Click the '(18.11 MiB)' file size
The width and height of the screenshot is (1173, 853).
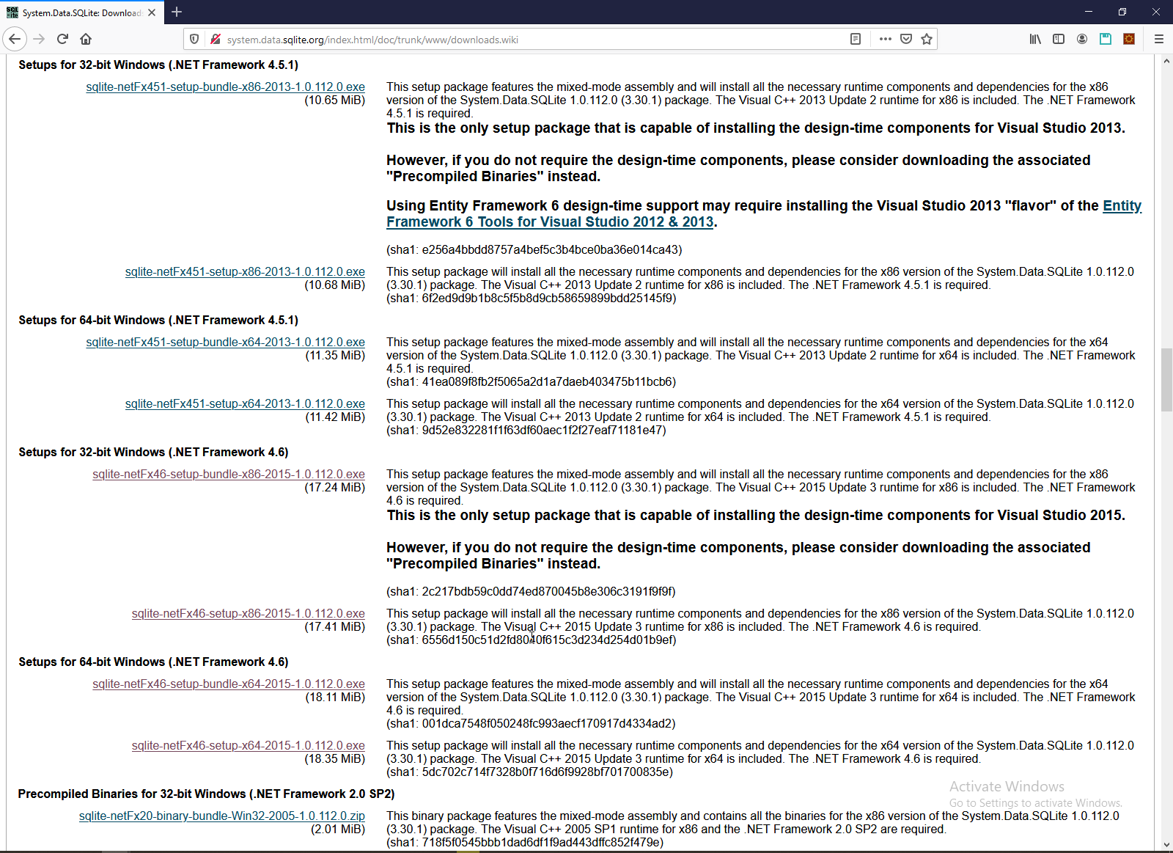[x=335, y=698]
